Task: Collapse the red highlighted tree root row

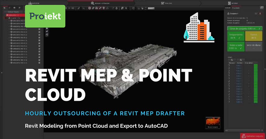Action: point(5,15)
